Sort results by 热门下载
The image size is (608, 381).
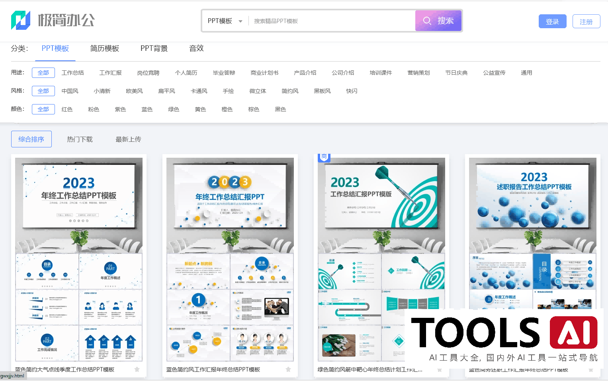tap(80, 139)
